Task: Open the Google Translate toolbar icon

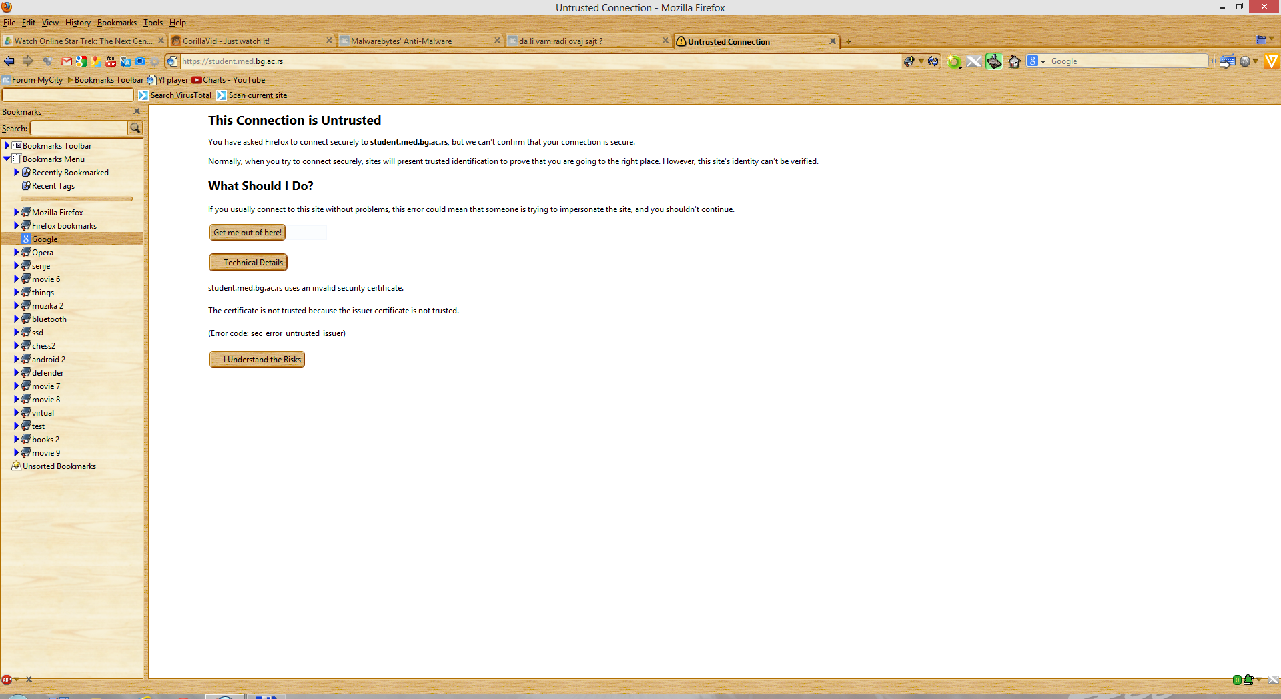Action: (125, 61)
